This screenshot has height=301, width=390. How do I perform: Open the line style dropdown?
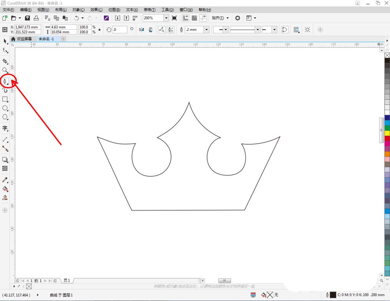257,30
